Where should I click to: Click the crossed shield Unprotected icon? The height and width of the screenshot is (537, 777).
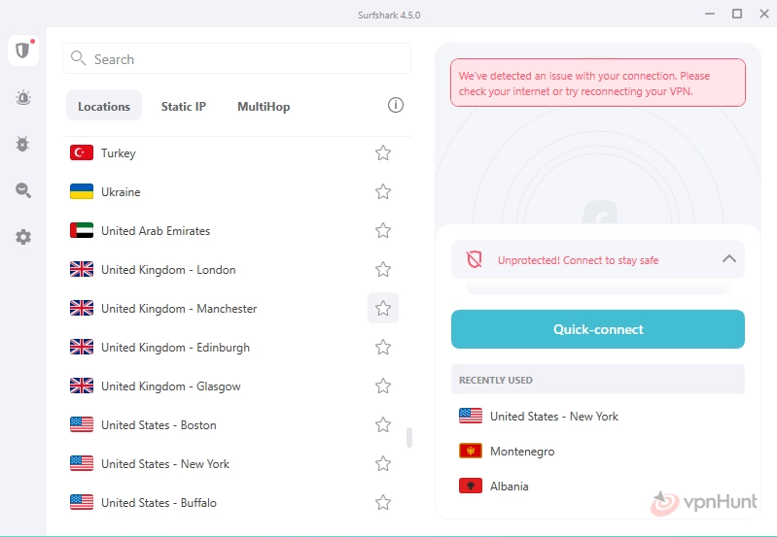point(475,259)
